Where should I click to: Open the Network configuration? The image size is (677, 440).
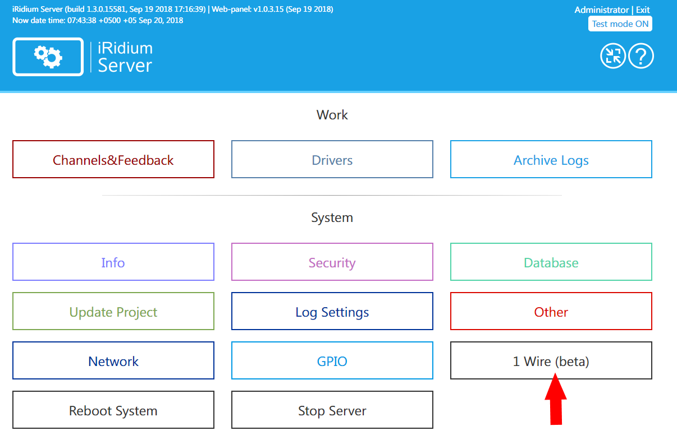click(x=113, y=360)
